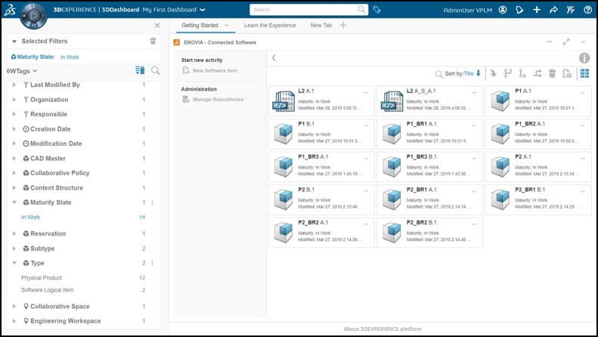
Task: Click the 6WTags filter list icon
Action: coord(140,70)
